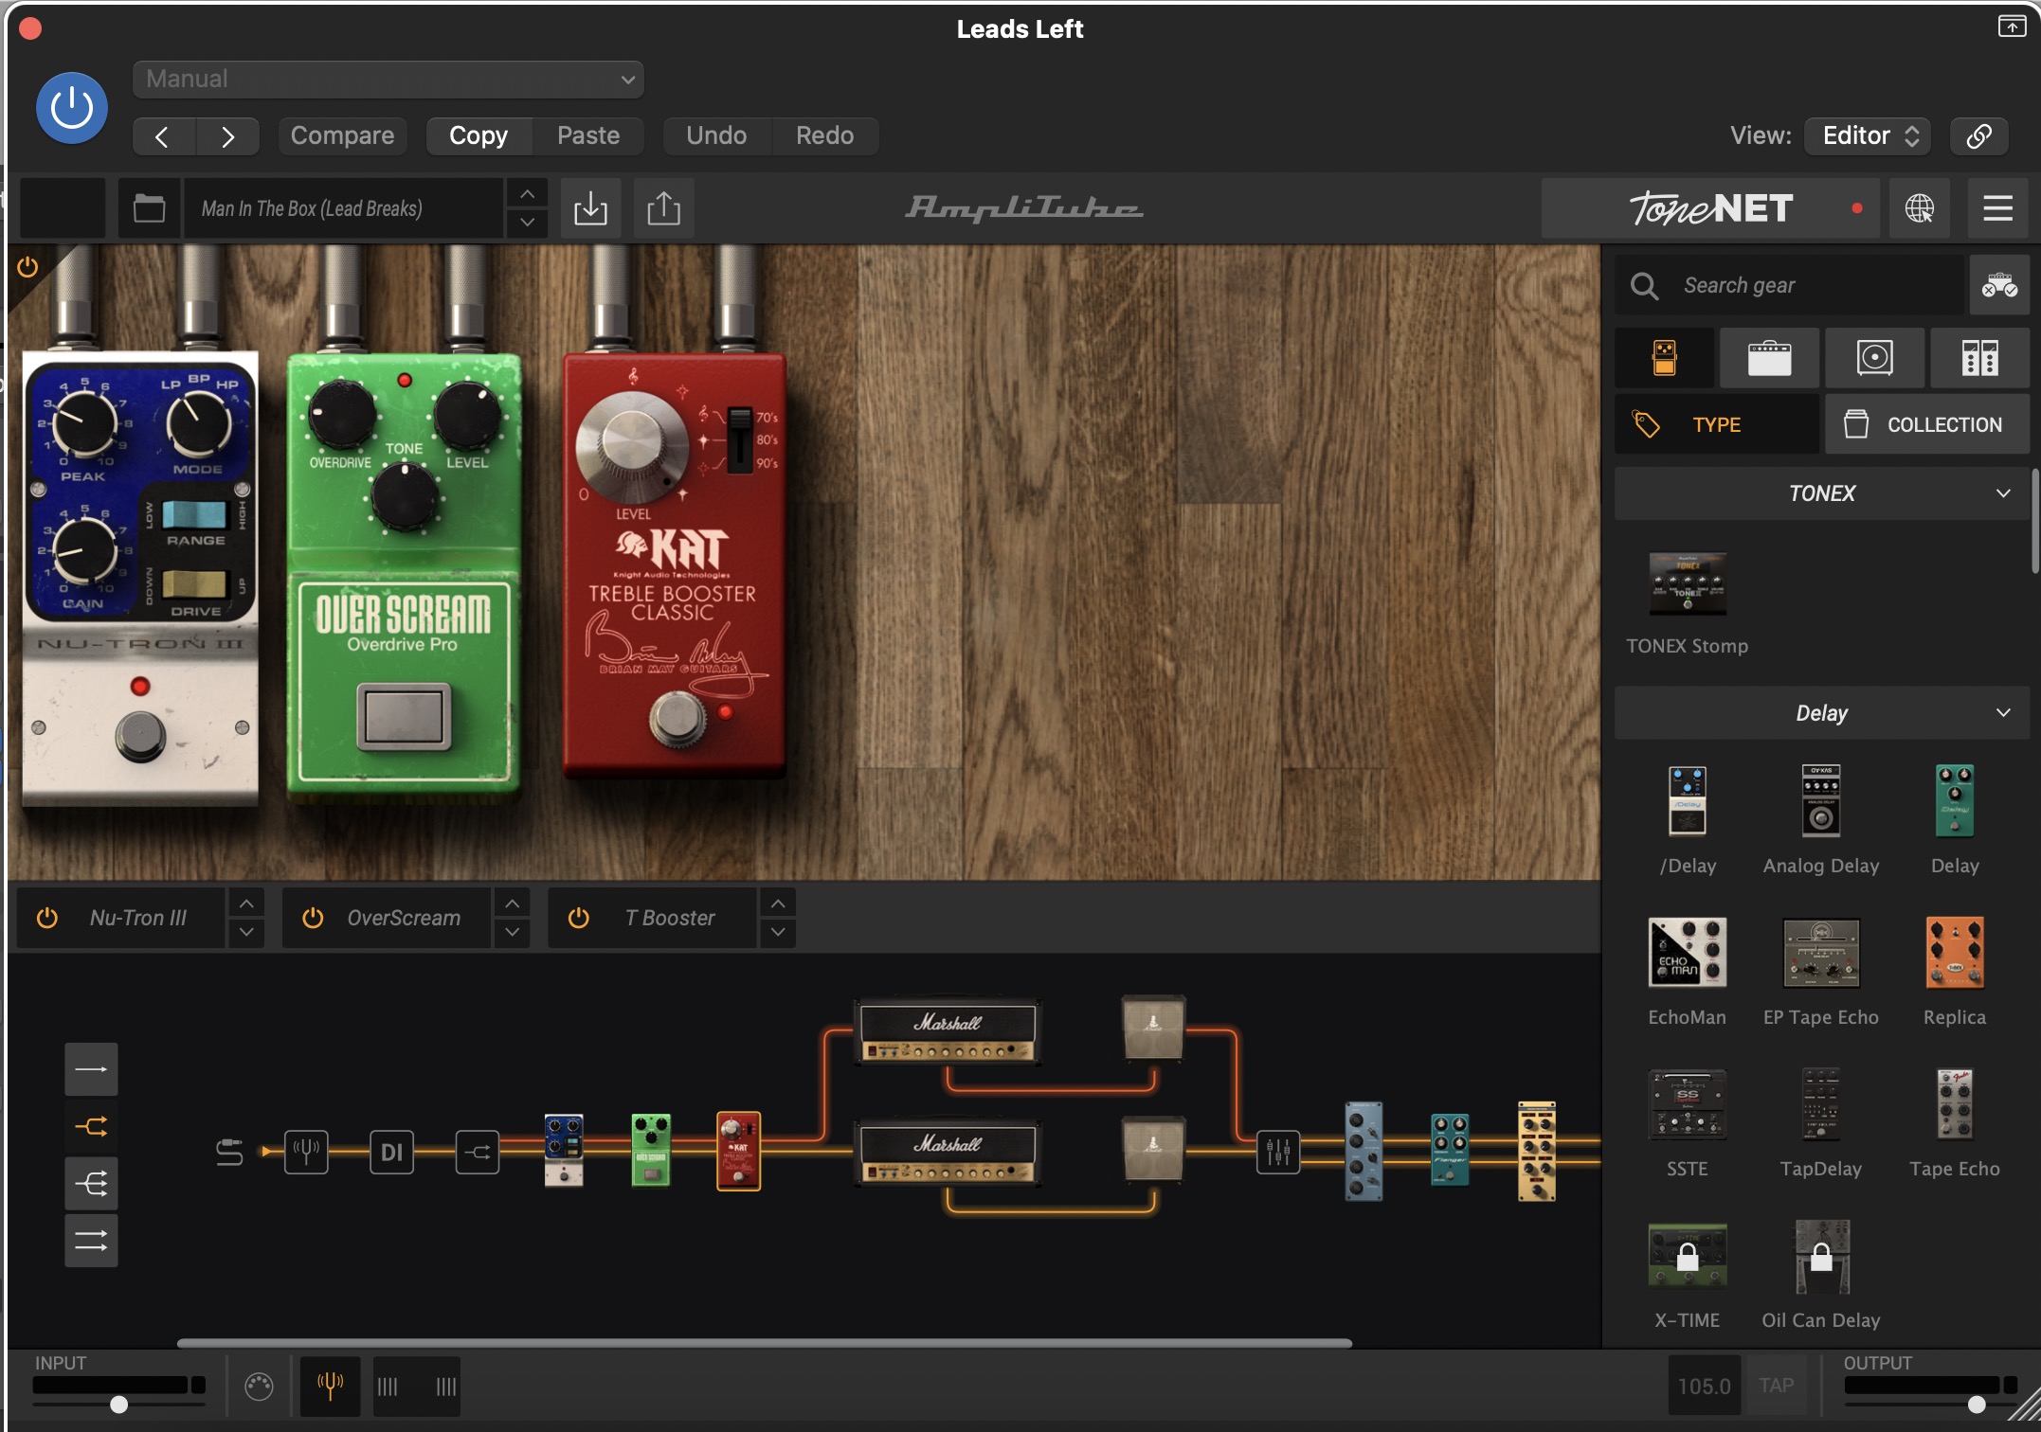The image size is (2041, 1432).
Task: Click Nu-Tron III slot up arrow
Action: click(246, 904)
